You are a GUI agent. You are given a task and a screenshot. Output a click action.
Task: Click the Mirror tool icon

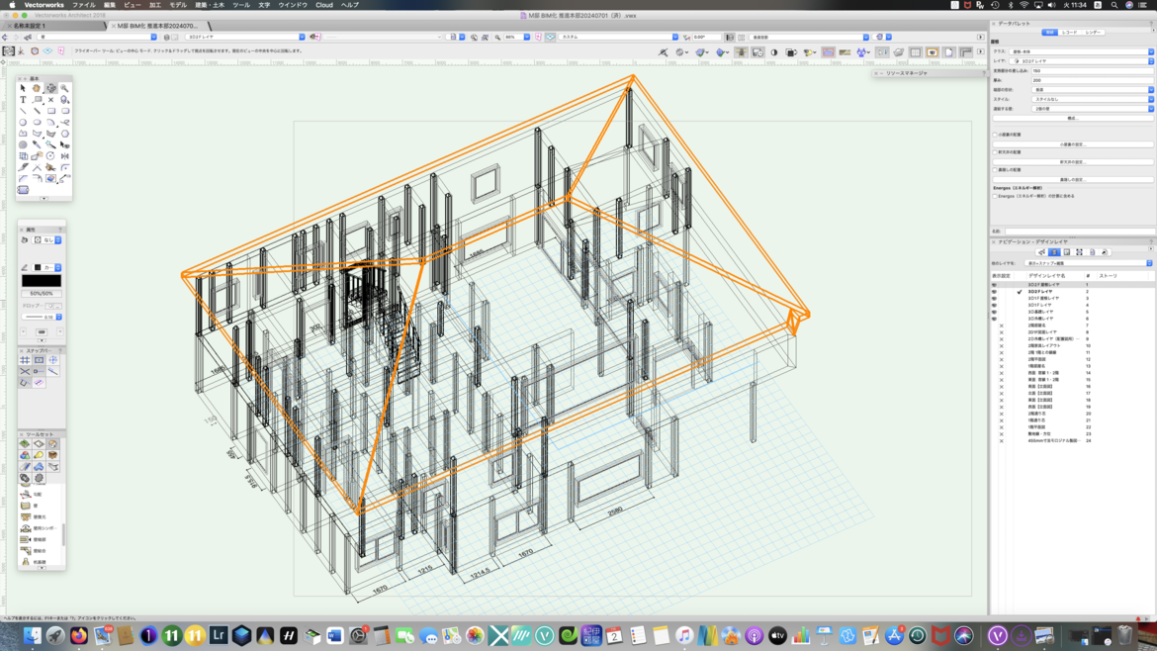point(64,156)
